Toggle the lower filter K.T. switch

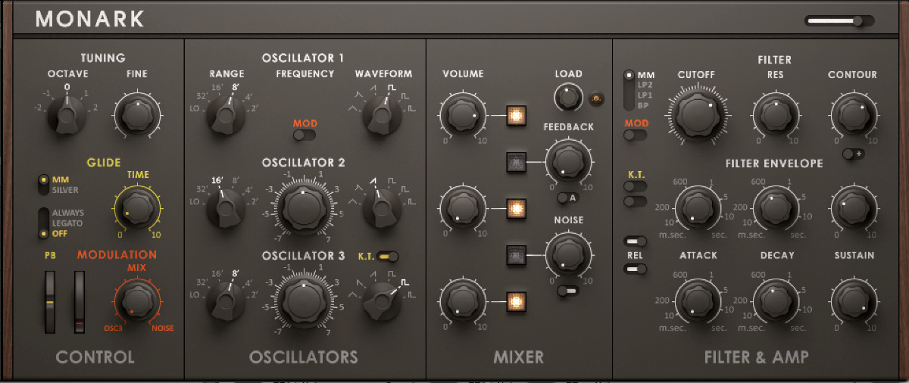pyautogui.click(x=635, y=201)
